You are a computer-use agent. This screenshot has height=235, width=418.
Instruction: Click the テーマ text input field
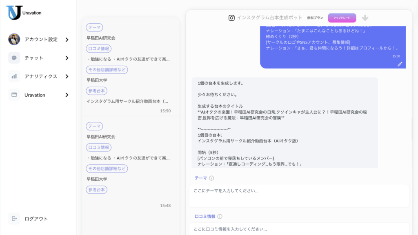point(299,195)
